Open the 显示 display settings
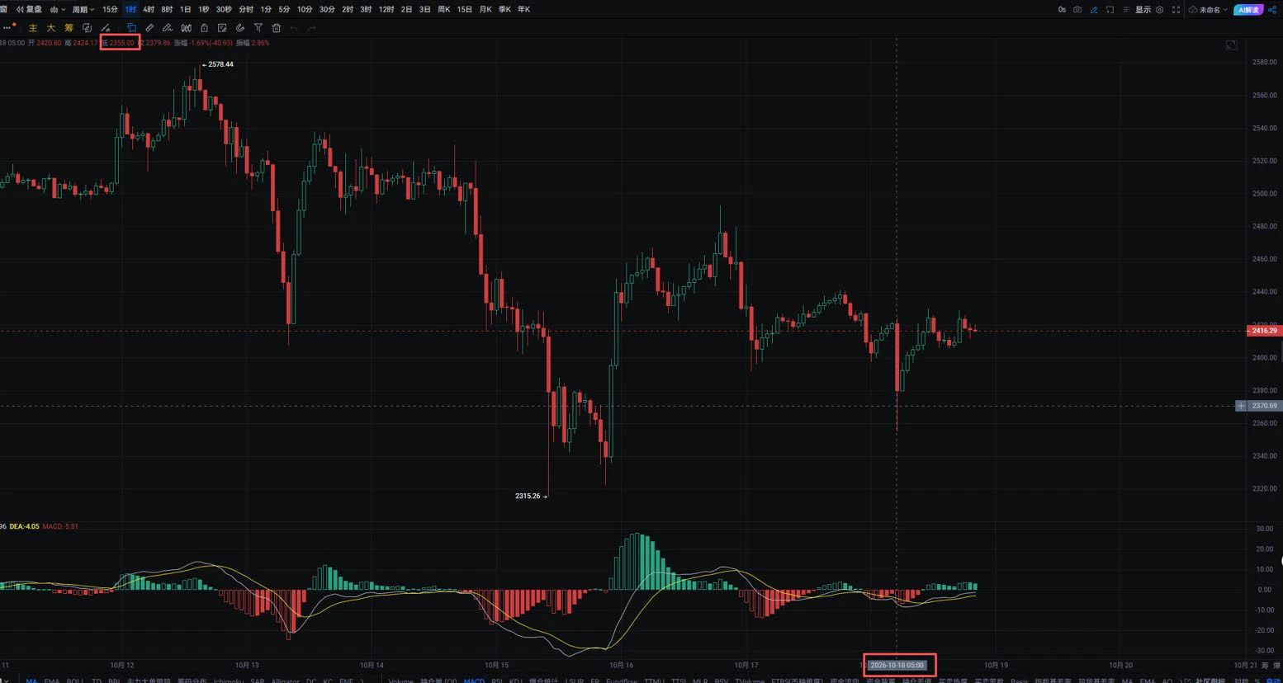1283x683 pixels. (1143, 10)
